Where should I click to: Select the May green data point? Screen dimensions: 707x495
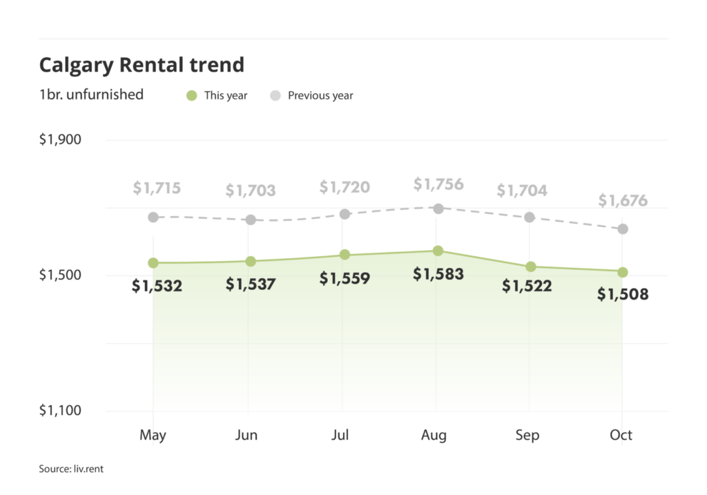(153, 263)
